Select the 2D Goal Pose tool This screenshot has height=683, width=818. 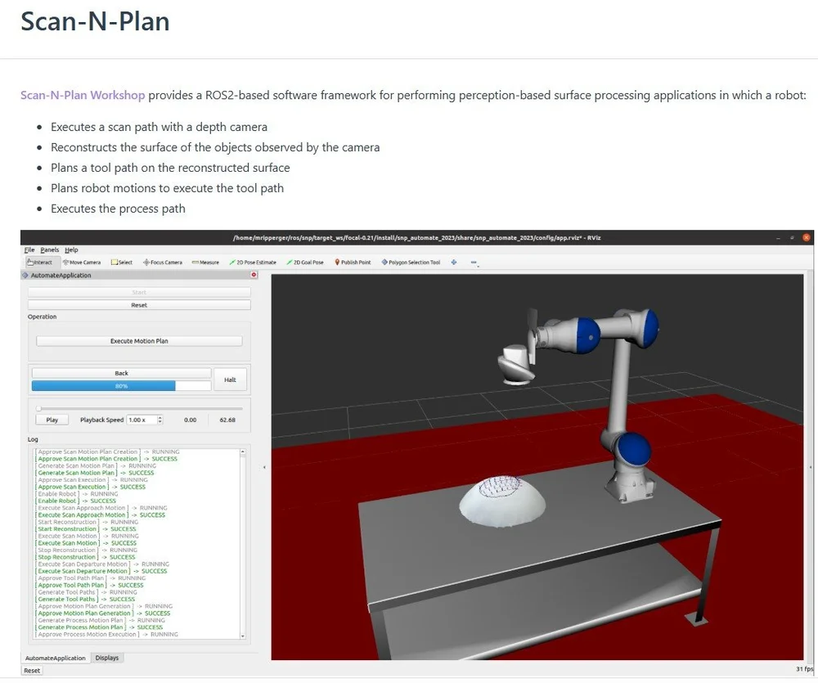click(305, 263)
